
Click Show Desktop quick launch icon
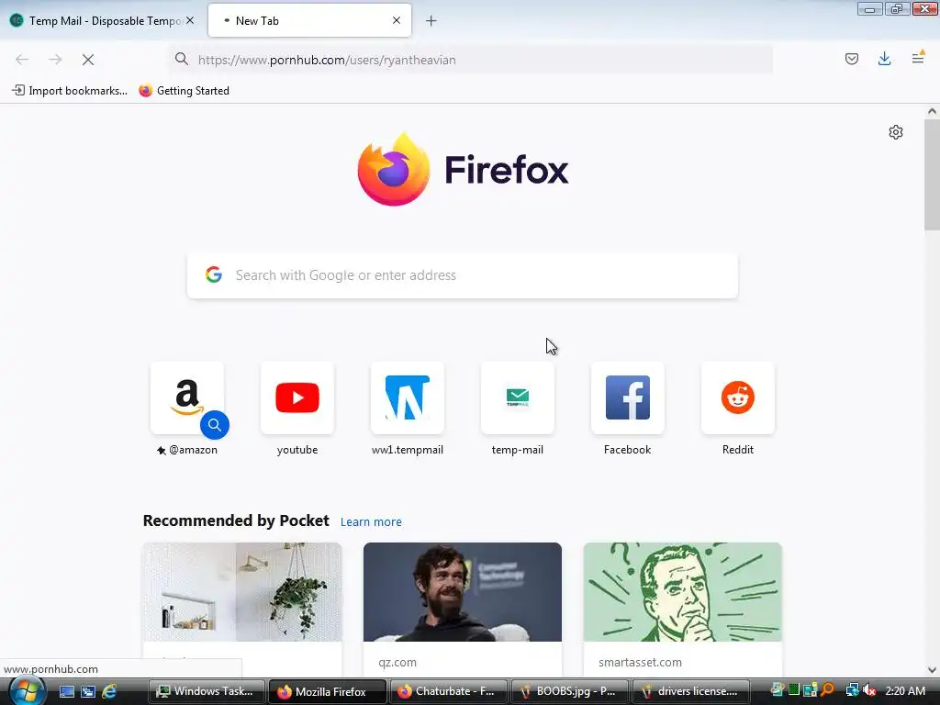click(66, 691)
